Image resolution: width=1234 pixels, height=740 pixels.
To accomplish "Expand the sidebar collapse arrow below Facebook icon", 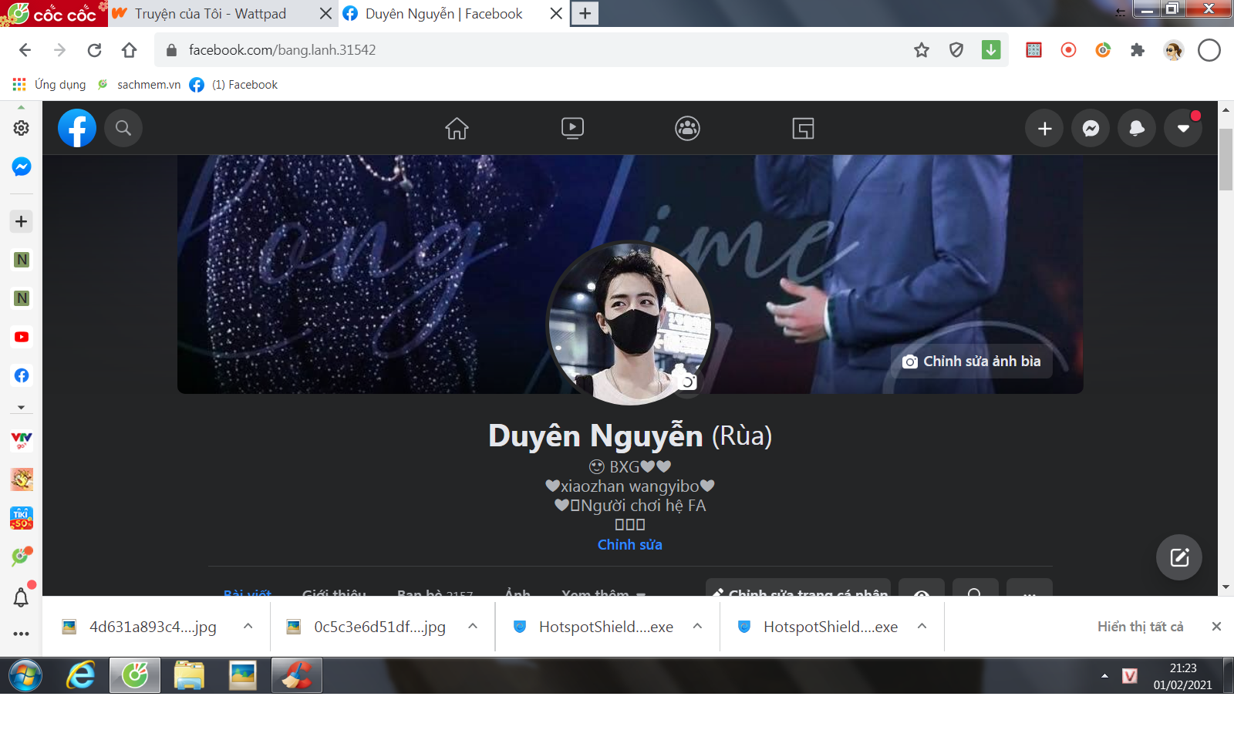I will click(22, 407).
